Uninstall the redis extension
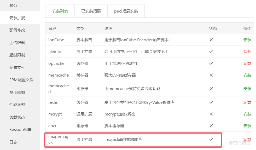 tap(247, 102)
